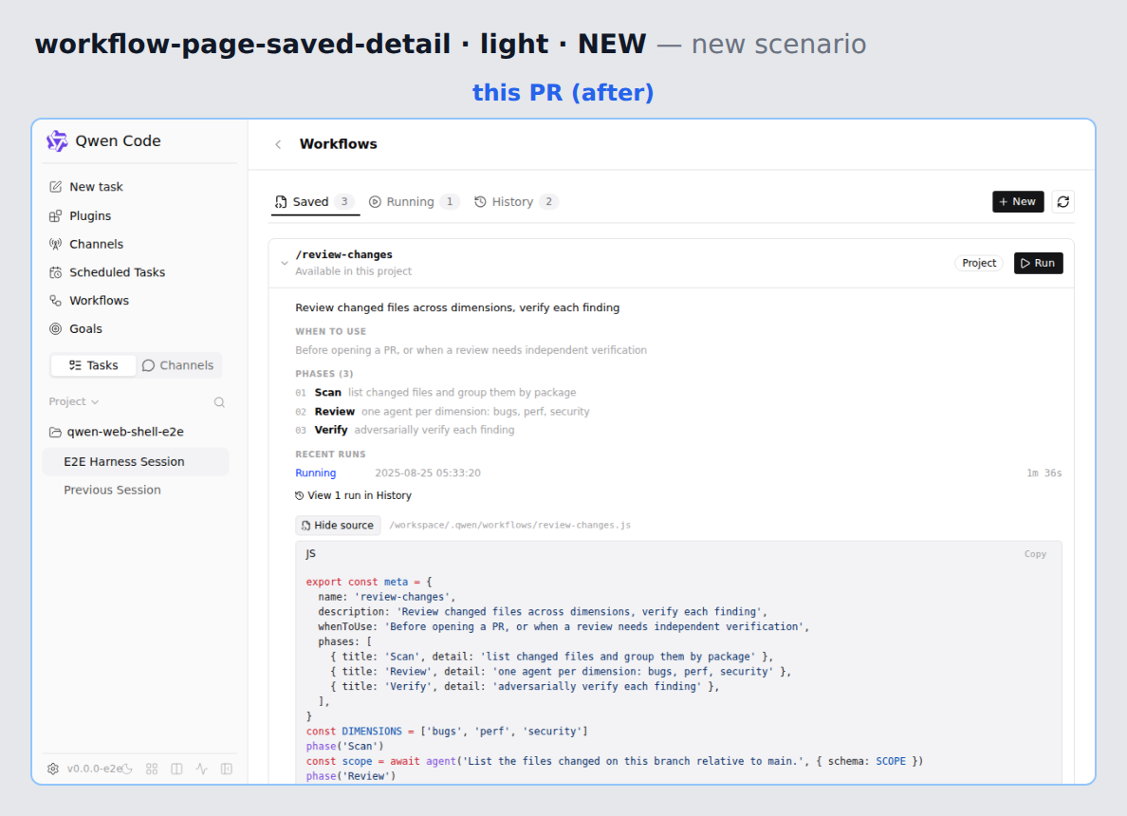Open the Project dropdown filter

click(x=73, y=402)
